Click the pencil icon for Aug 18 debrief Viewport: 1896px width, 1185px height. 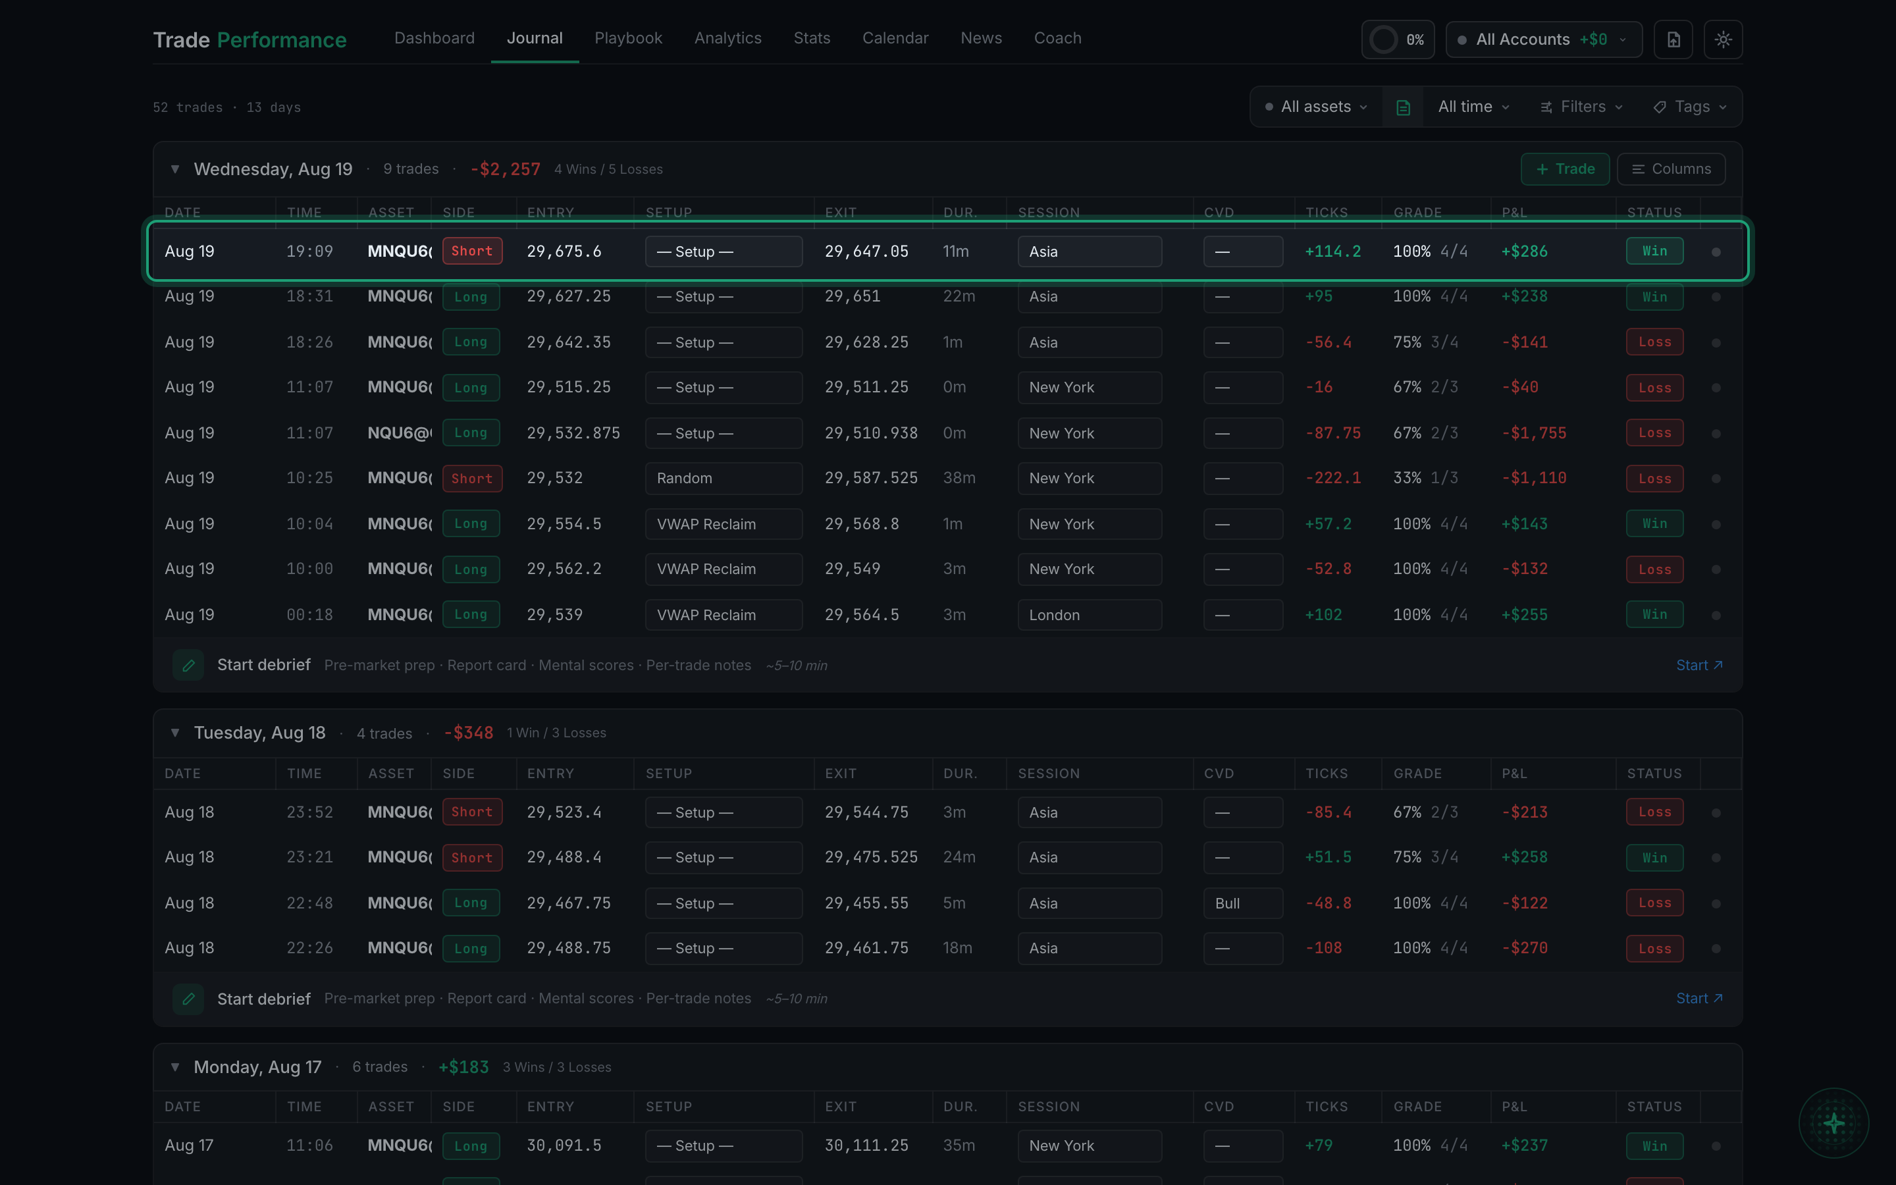(x=188, y=999)
